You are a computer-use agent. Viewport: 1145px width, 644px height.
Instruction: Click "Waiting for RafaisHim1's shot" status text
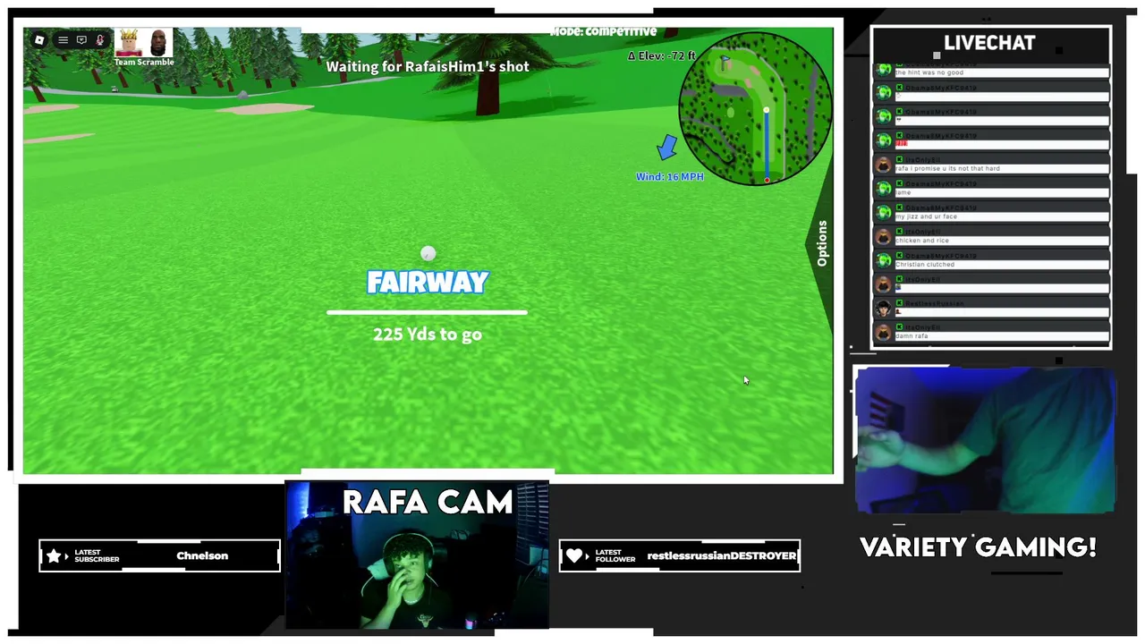coord(428,66)
